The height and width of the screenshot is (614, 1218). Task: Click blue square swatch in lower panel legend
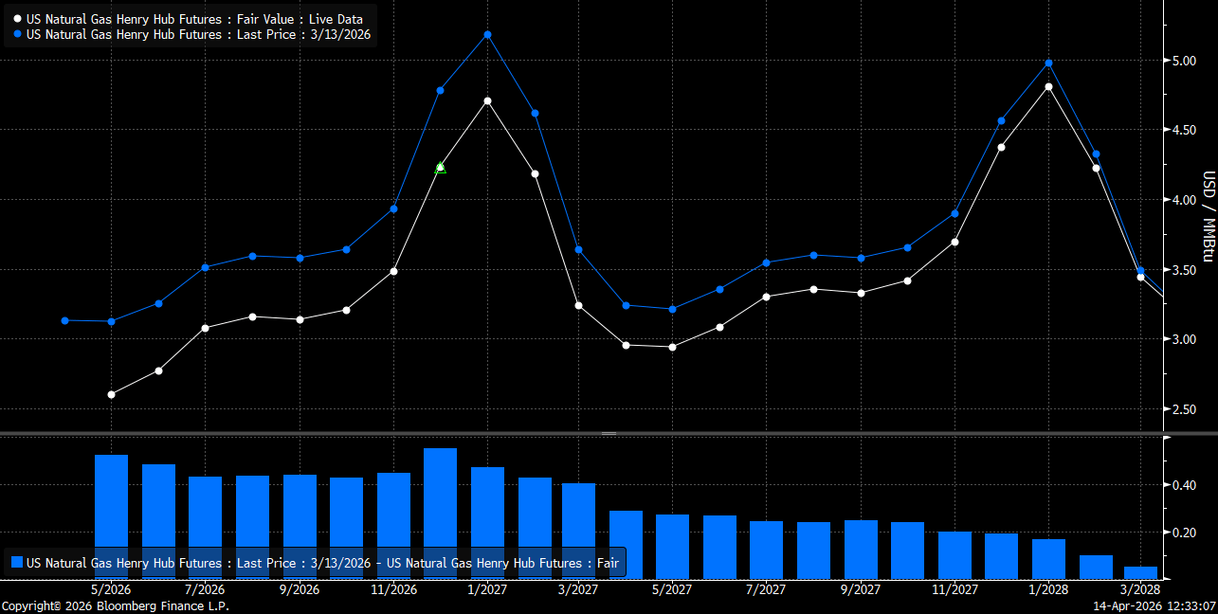coord(16,563)
